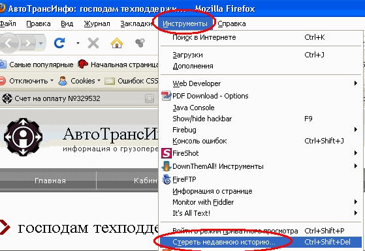Select Консоль ошибок menu item
The height and width of the screenshot is (251, 365).
(x=261, y=141)
